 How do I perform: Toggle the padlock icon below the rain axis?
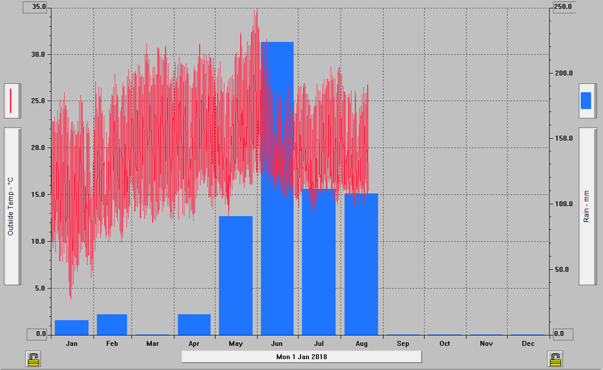556,359
